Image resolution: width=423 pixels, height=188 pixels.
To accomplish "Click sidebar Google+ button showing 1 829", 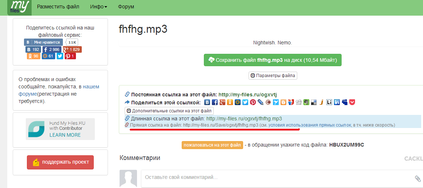I will tap(72, 49).
